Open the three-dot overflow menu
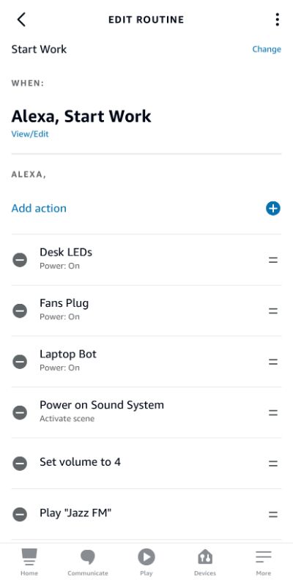Image resolution: width=293 pixels, height=588 pixels. (277, 20)
